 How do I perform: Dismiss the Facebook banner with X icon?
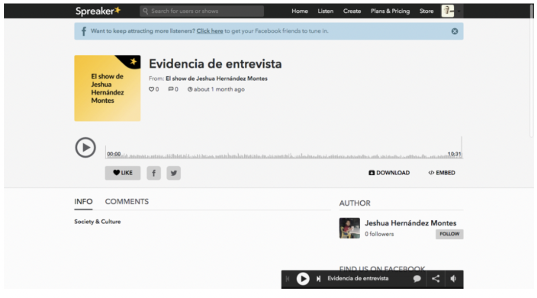click(455, 31)
